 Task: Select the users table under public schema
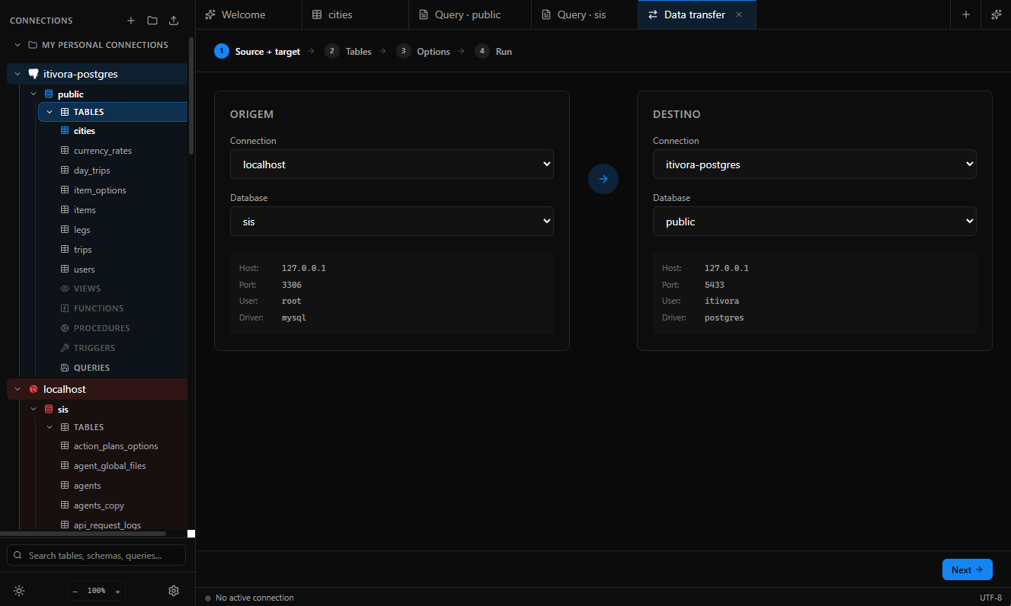(x=84, y=269)
